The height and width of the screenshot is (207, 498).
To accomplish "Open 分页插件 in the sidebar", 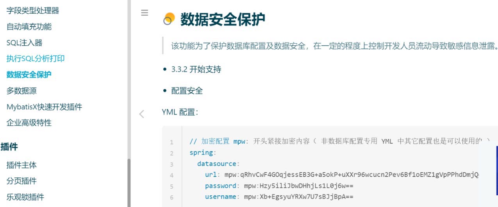I will 21,181.
